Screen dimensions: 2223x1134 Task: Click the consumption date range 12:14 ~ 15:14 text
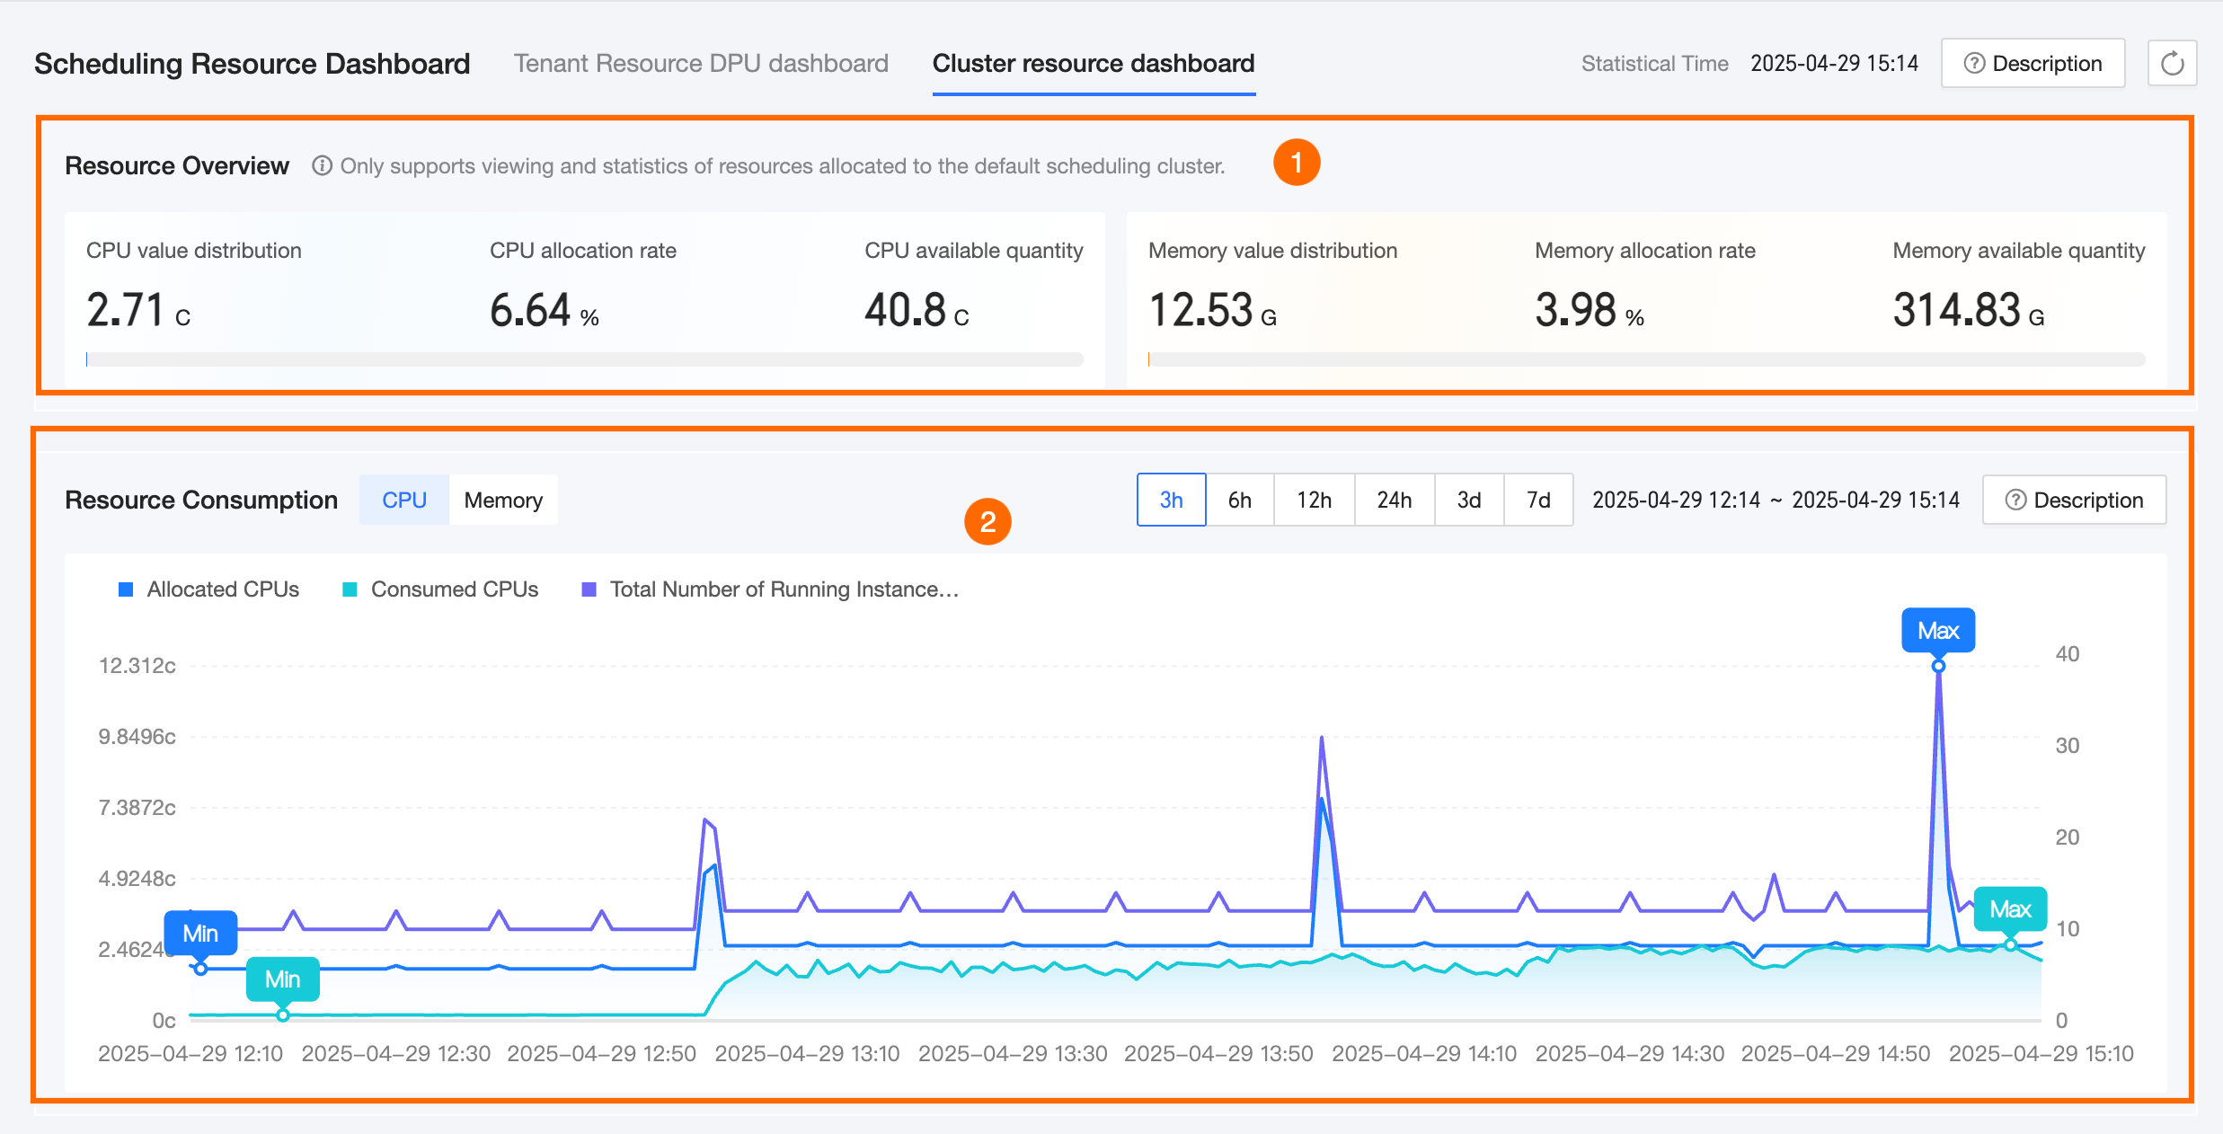[1776, 501]
